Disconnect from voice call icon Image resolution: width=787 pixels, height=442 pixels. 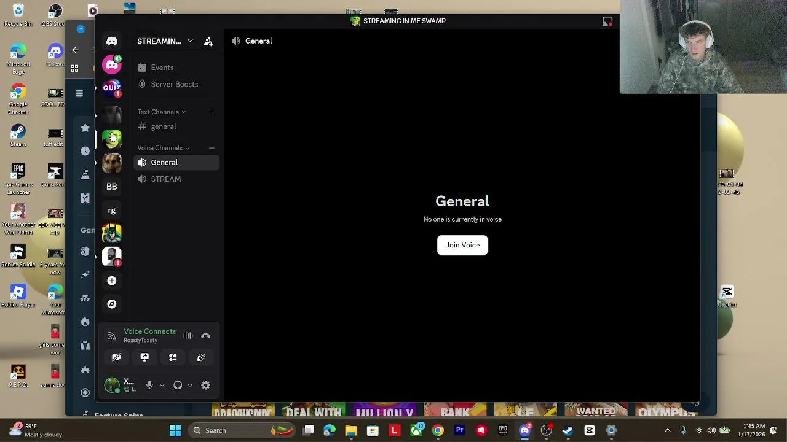[206, 336]
